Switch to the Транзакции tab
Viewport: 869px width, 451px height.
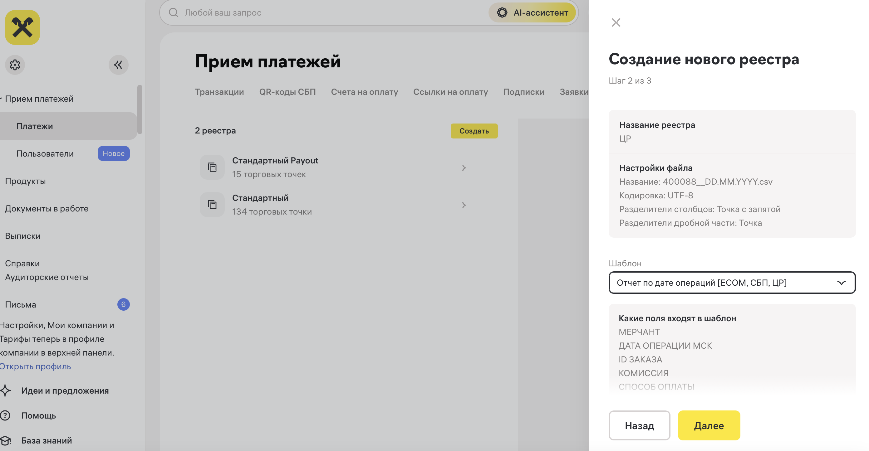tap(219, 92)
